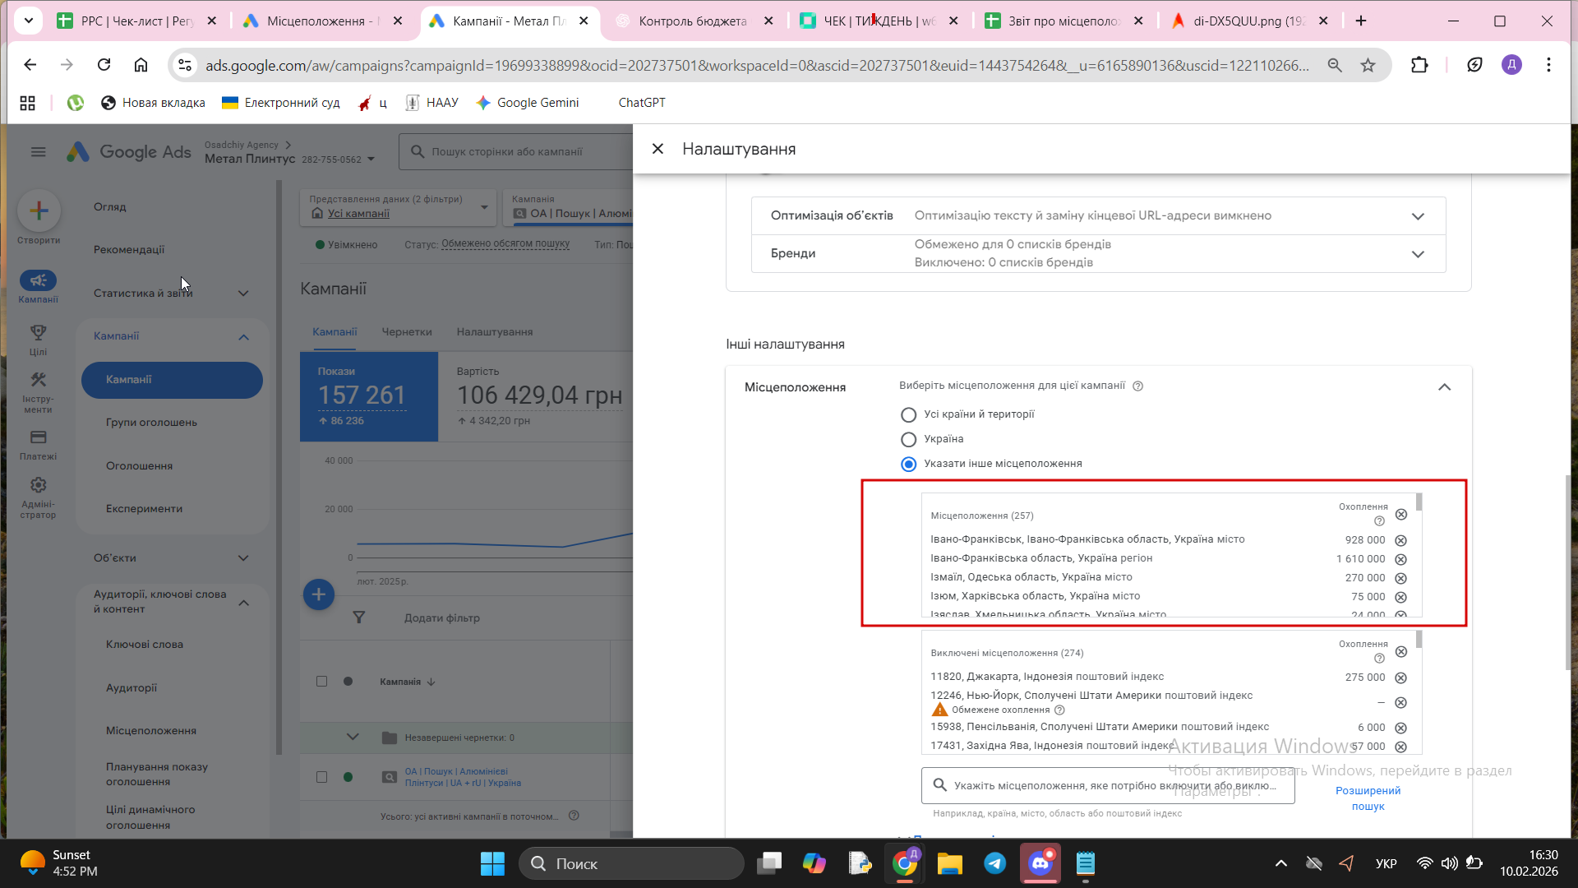
Task: Click help icon next to location heading
Action: coord(1137,386)
